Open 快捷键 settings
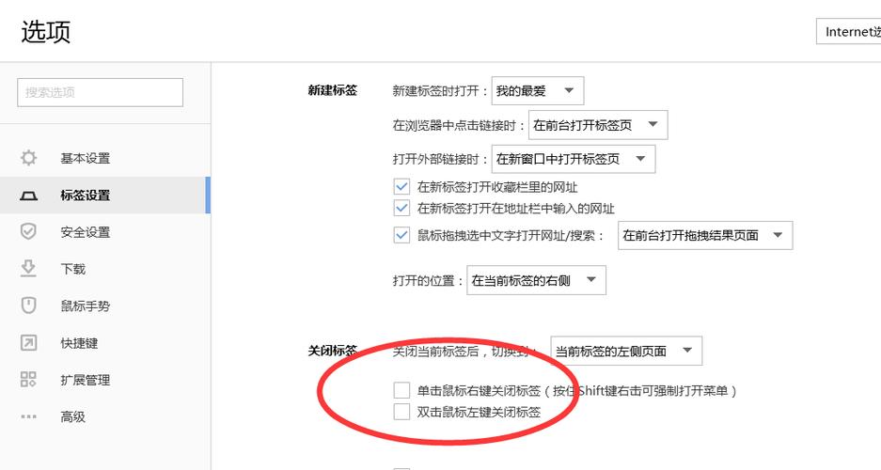This screenshot has width=881, height=470. coord(105,343)
